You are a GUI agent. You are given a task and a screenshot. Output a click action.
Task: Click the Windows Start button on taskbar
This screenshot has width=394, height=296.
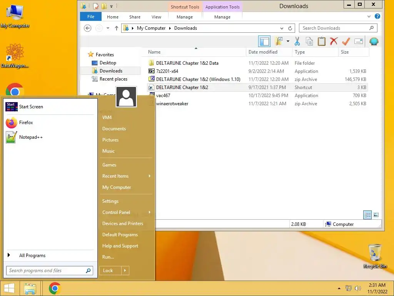tap(9, 288)
